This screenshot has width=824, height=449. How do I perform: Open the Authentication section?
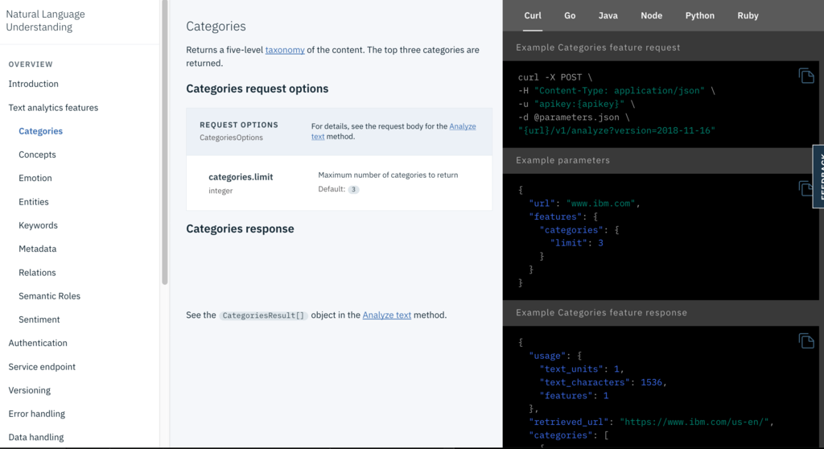click(x=38, y=343)
